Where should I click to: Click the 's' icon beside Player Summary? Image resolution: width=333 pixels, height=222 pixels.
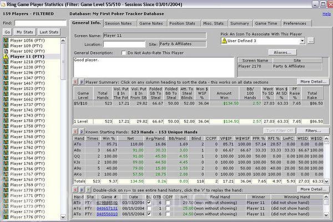click(x=75, y=82)
